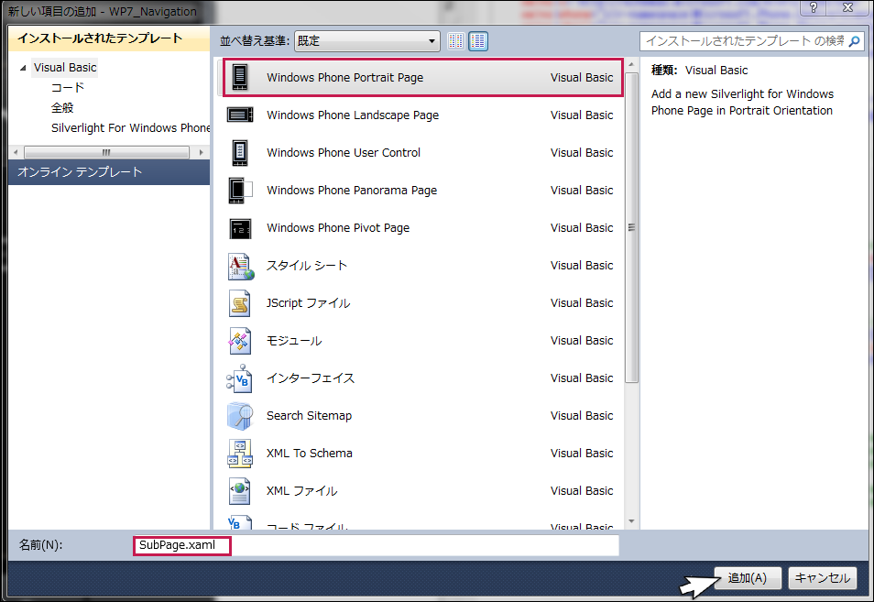Collapse the Visual Basic tree node
The image size is (874, 602).
tap(23, 68)
